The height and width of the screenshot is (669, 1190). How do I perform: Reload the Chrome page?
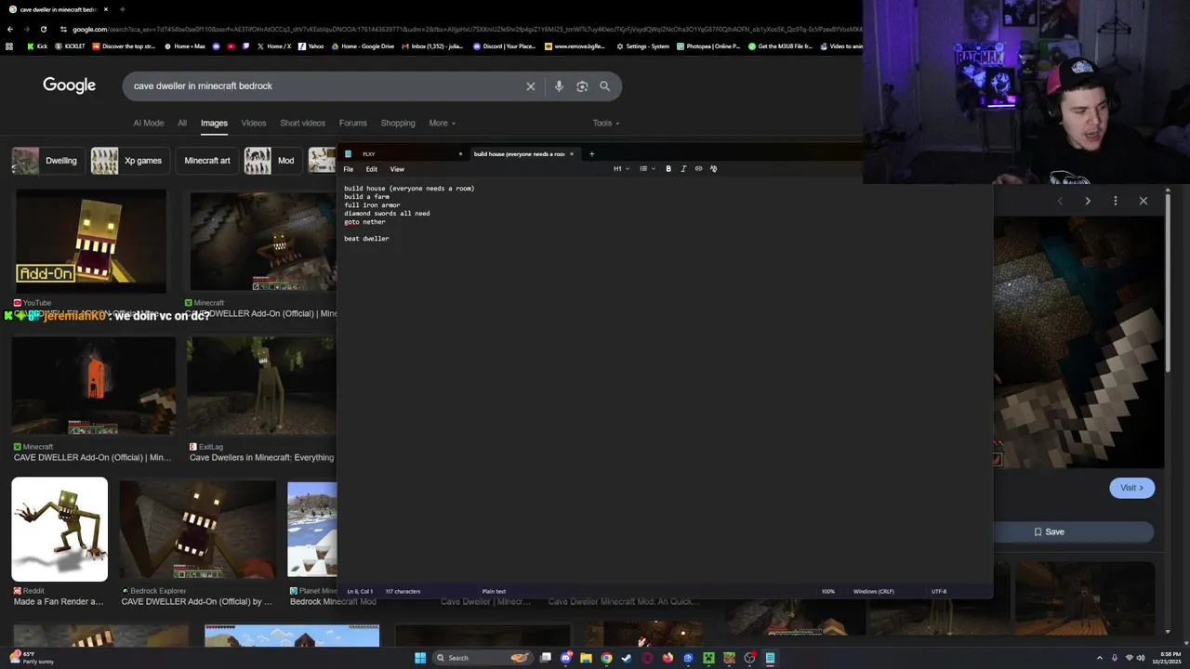(x=43, y=29)
